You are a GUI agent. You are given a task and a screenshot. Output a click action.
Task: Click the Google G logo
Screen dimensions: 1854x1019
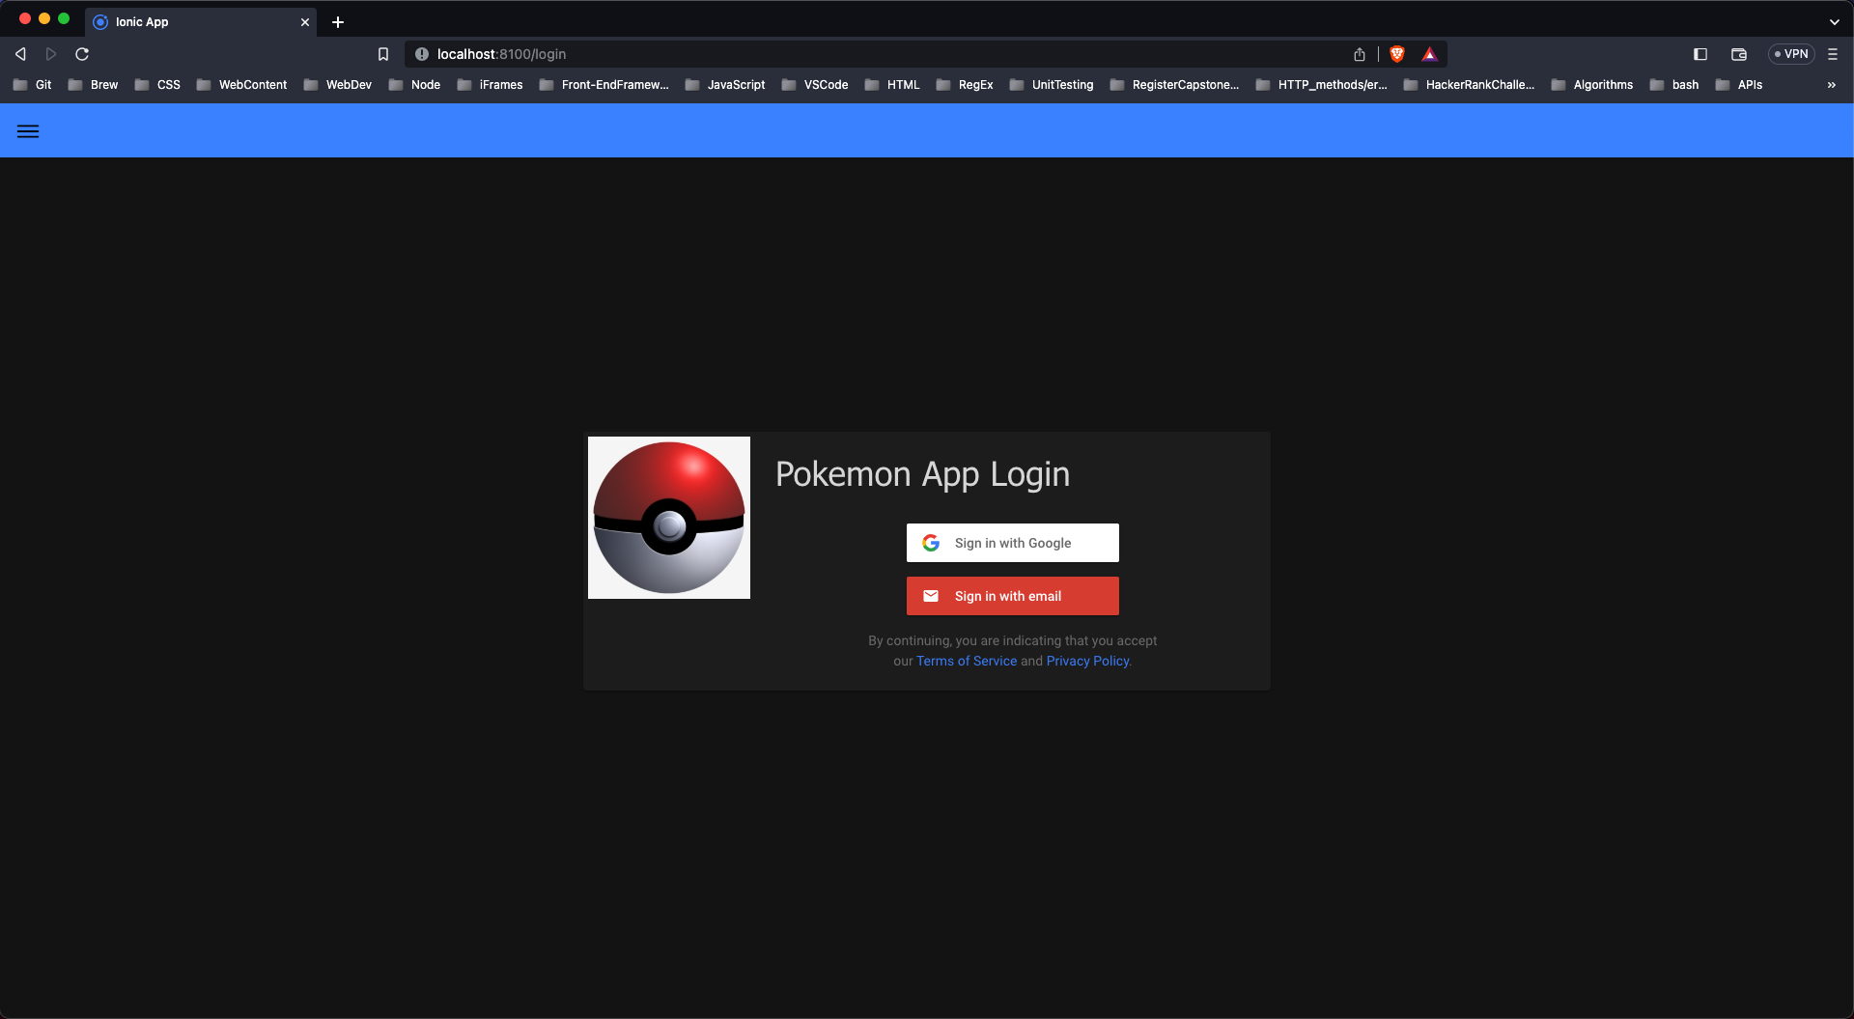coord(931,543)
